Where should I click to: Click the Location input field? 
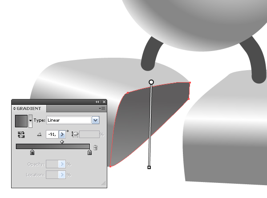tap(52, 175)
